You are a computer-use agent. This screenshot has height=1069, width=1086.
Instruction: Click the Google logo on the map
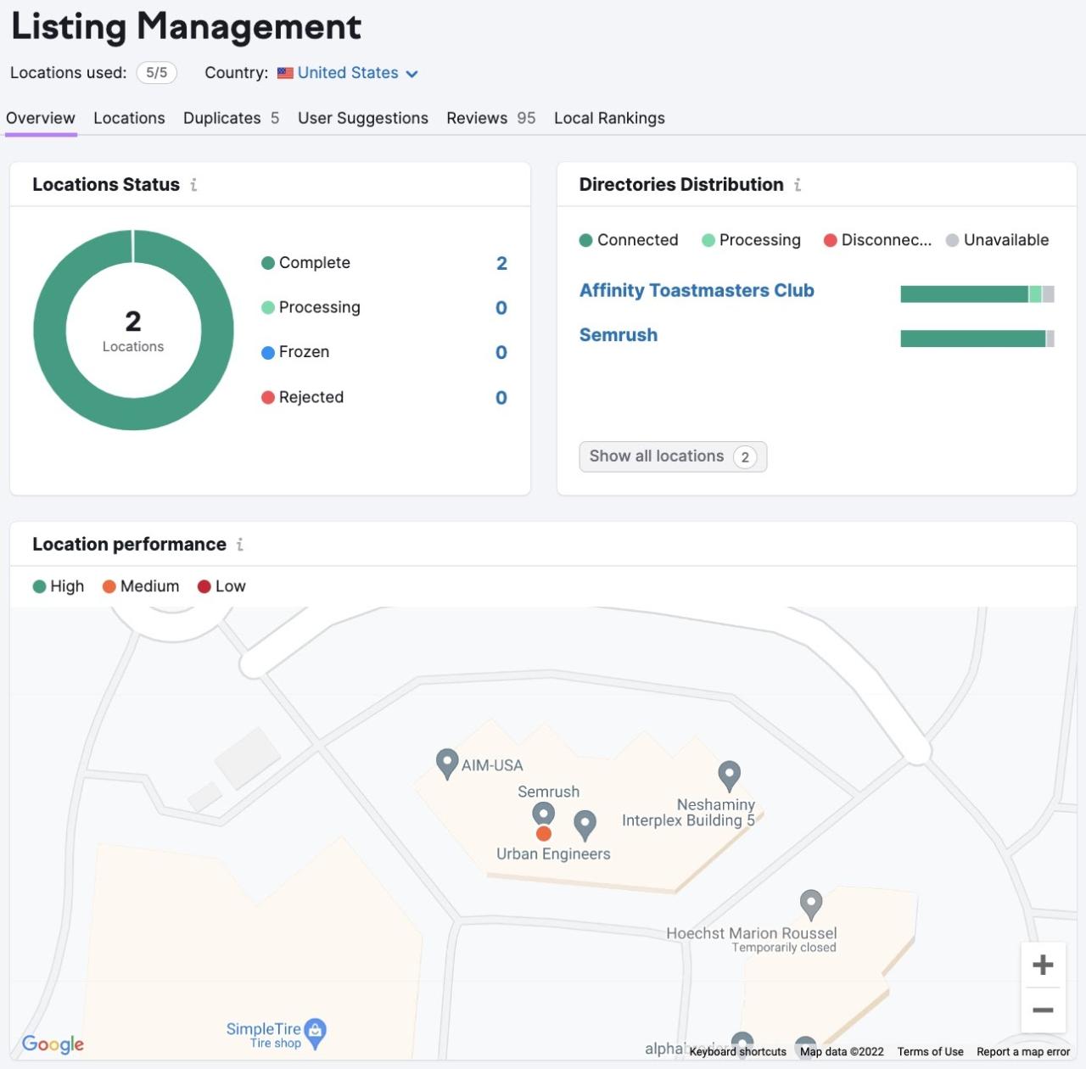53,1044
